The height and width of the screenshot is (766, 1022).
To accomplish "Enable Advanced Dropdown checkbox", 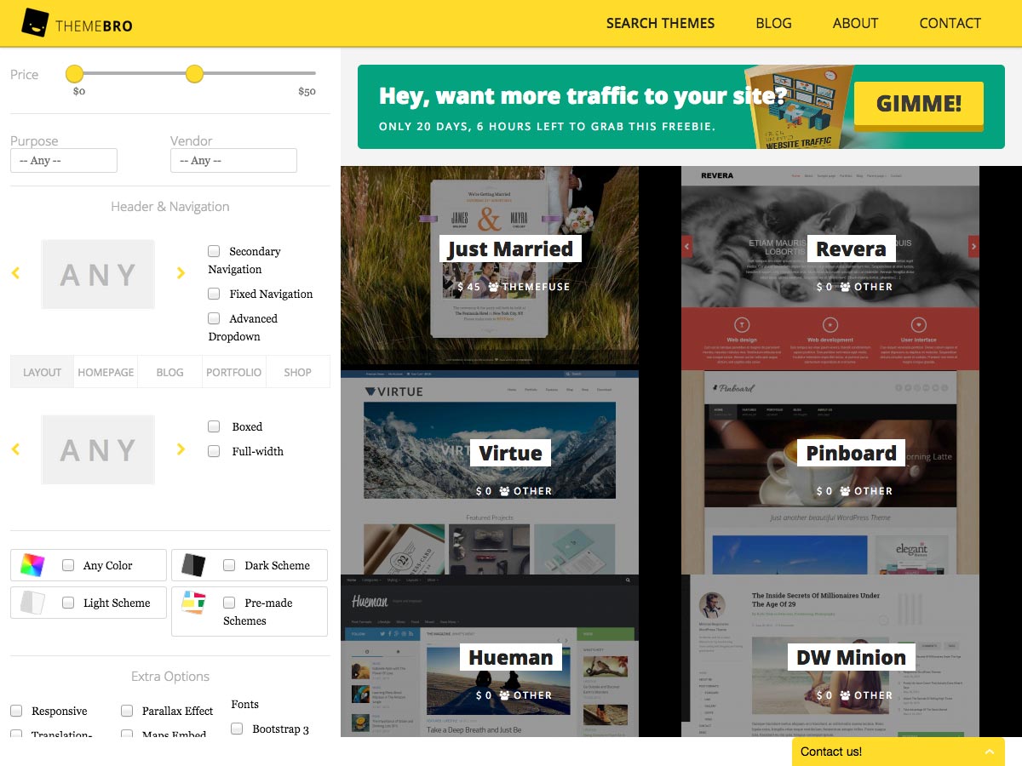I will point(214,318).
